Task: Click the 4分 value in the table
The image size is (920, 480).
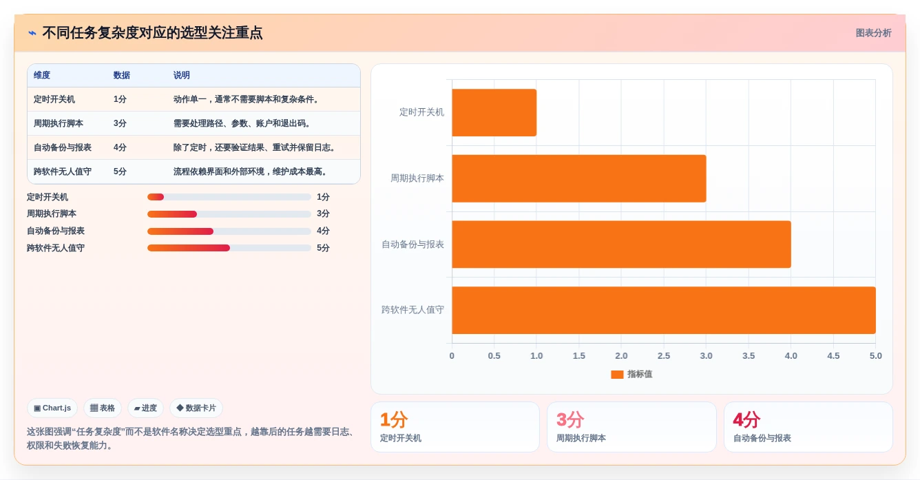Action: click(x=120, y=147)
